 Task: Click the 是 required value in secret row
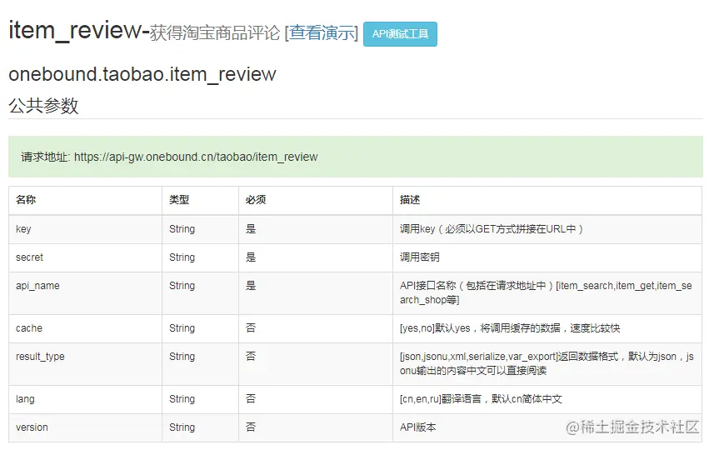coord(251,257)
